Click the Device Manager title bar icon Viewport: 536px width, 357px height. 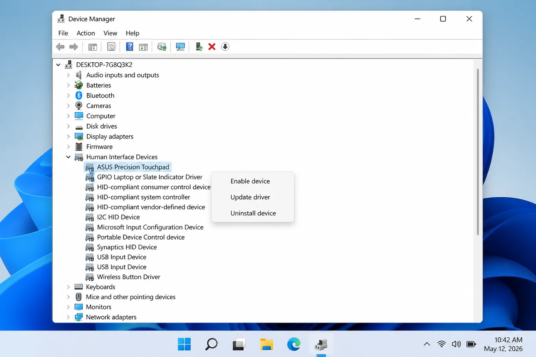[x=61, y=18]
